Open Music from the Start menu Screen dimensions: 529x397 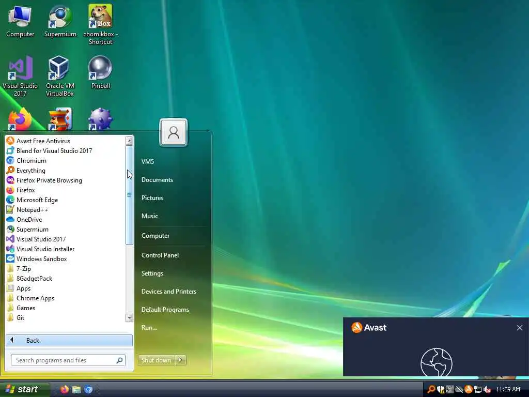(x=149, y=216)
